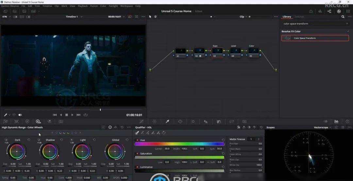Toggle the OpenFX panel button
Screen dimensions: 353x181
339,11
